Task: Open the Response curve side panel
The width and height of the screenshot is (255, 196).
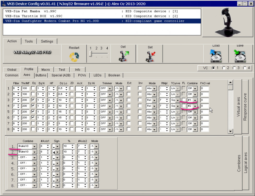Action: click(245, 107)
